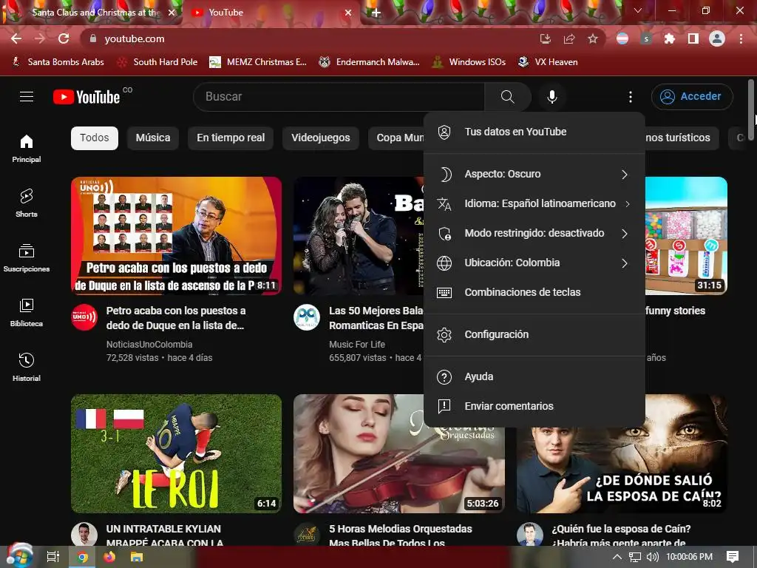Open the ¿Quién fue la esposa de Caín? title

(621, 535)
